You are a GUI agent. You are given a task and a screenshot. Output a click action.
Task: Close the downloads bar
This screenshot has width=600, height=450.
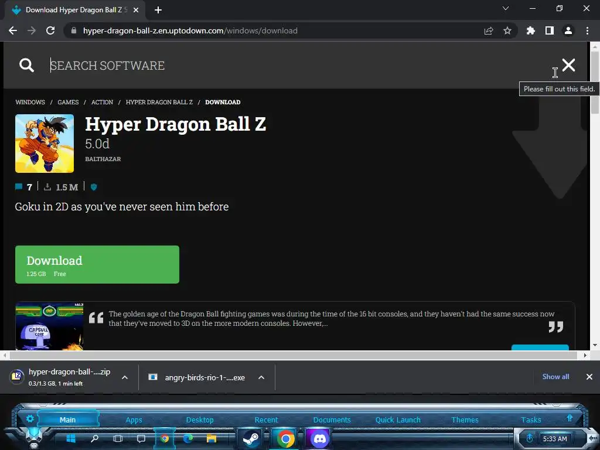click(589, 377)
